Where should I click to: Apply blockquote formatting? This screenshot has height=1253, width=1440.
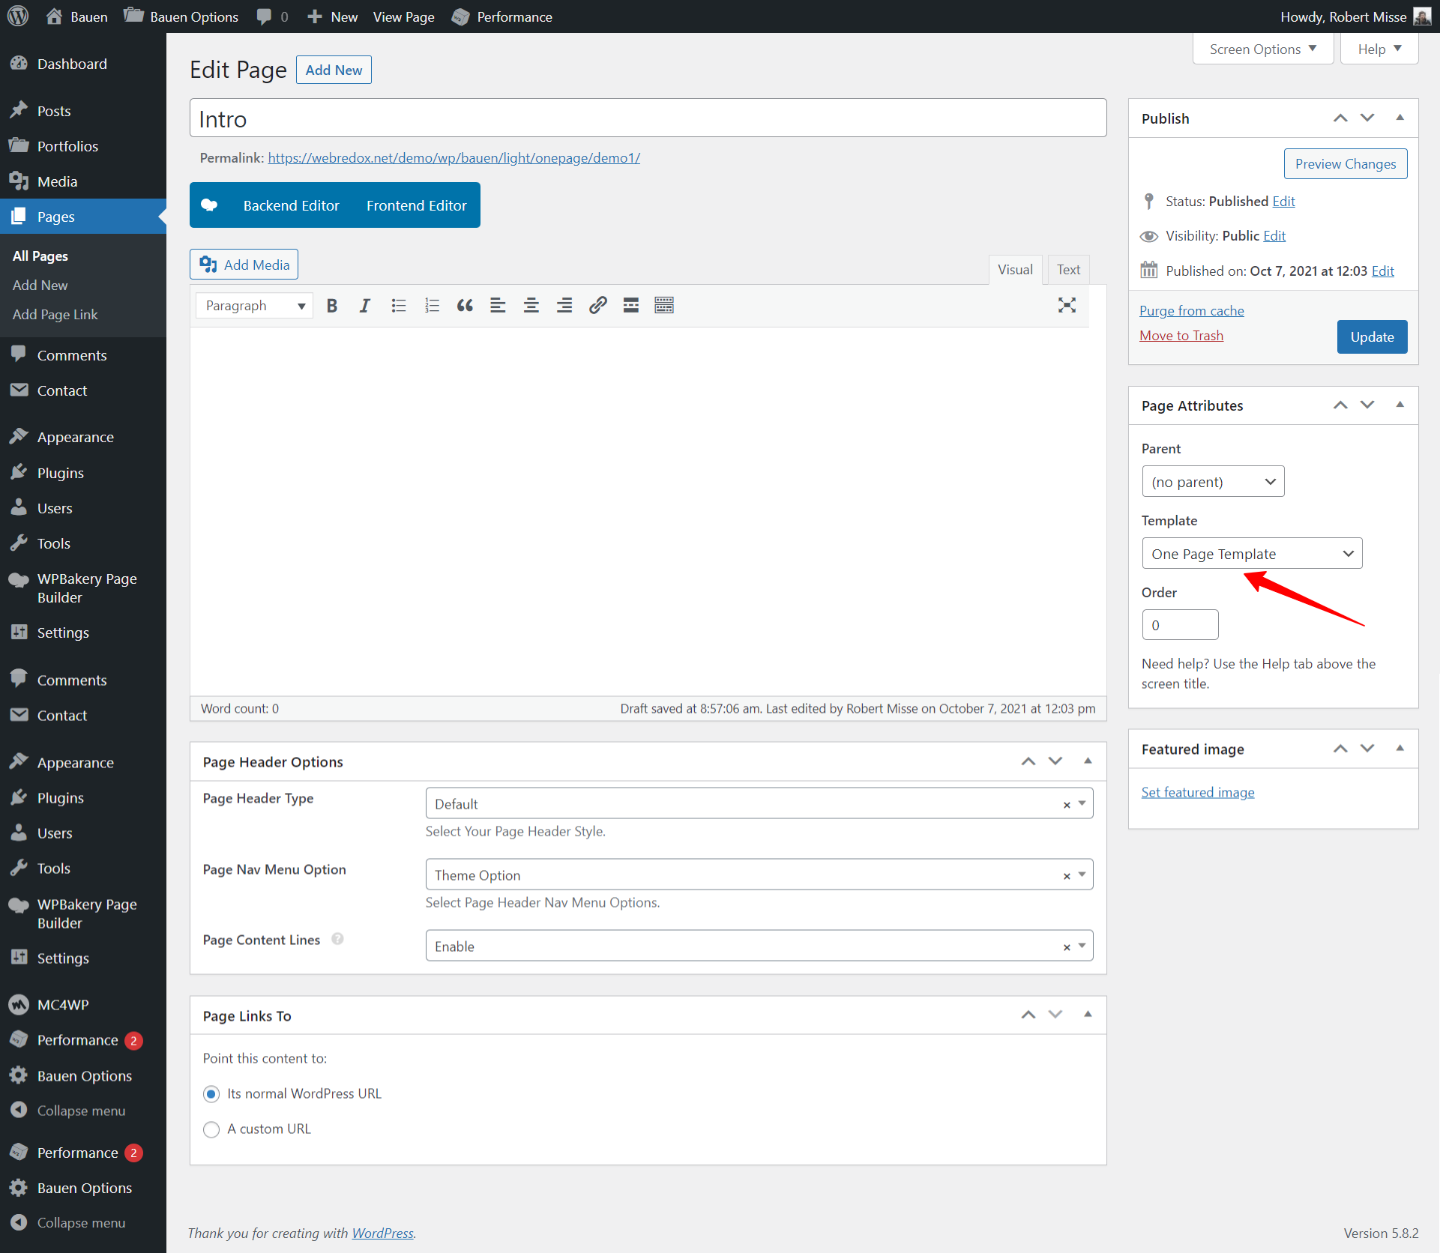coord(465,305)
